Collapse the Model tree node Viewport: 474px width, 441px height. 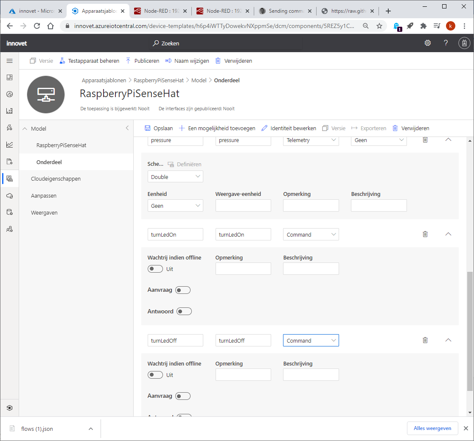(25, 128)
